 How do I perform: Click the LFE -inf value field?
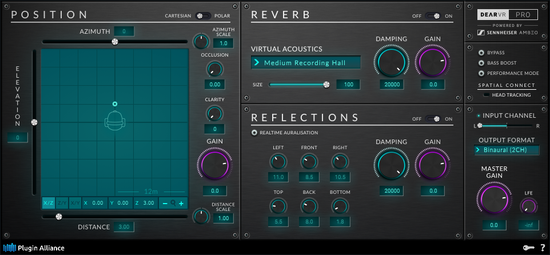tap(528, 225)
